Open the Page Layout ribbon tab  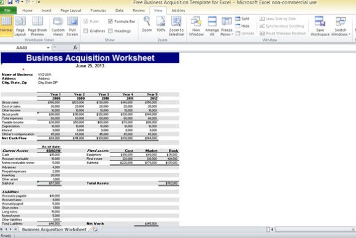(71, 10)
